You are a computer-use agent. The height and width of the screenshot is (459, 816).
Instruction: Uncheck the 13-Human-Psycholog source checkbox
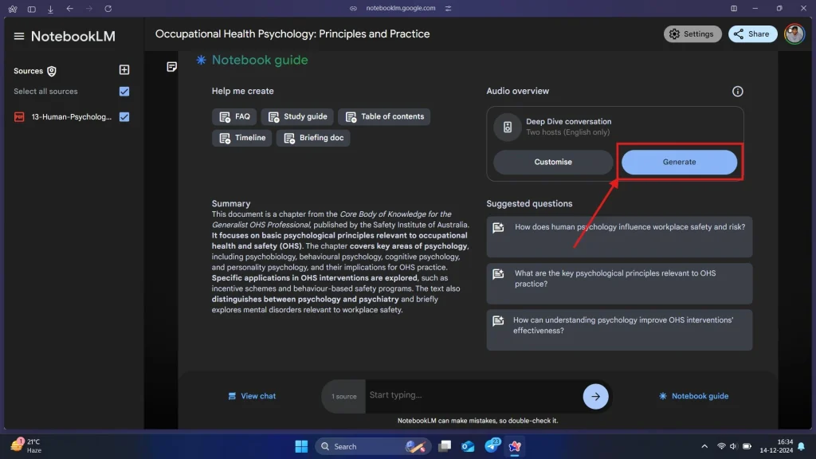coord(124,116)
